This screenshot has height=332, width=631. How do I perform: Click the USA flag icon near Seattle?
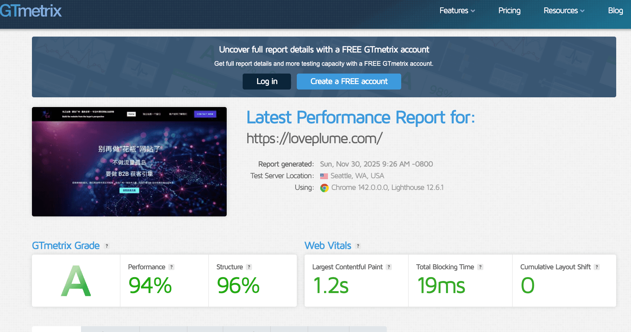click(x=324, y=176)
